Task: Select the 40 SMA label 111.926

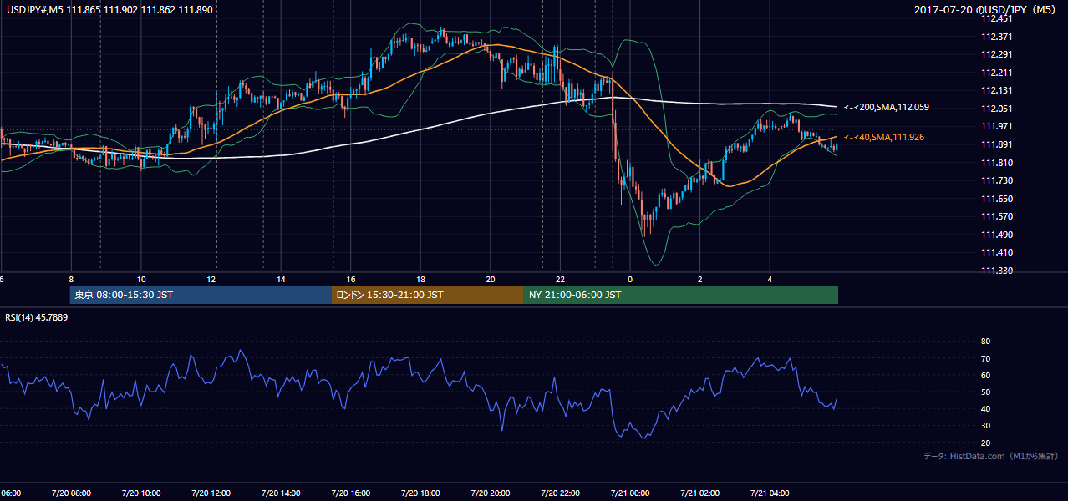Action: pyautogui.click(x=884, y=137)
